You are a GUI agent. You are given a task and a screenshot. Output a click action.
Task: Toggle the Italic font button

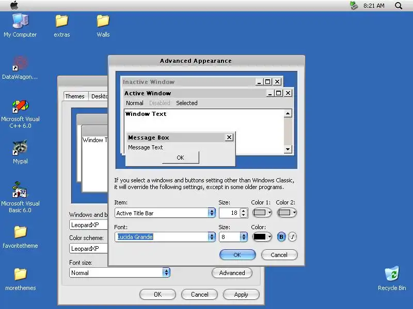coord(292,237)
